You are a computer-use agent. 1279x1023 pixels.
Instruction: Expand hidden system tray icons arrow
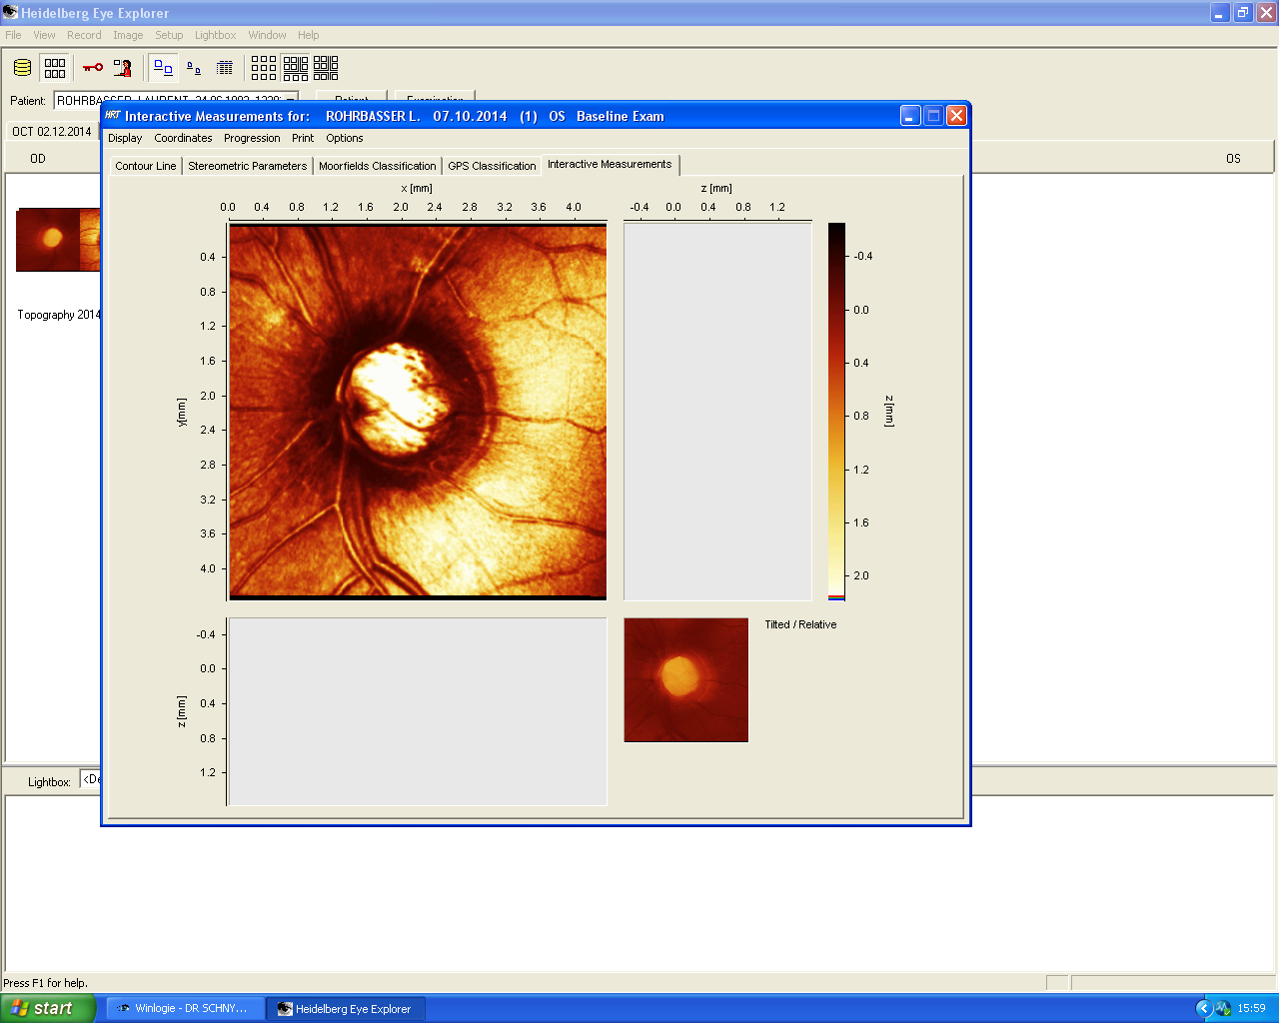click(x=1204, y=1008)
